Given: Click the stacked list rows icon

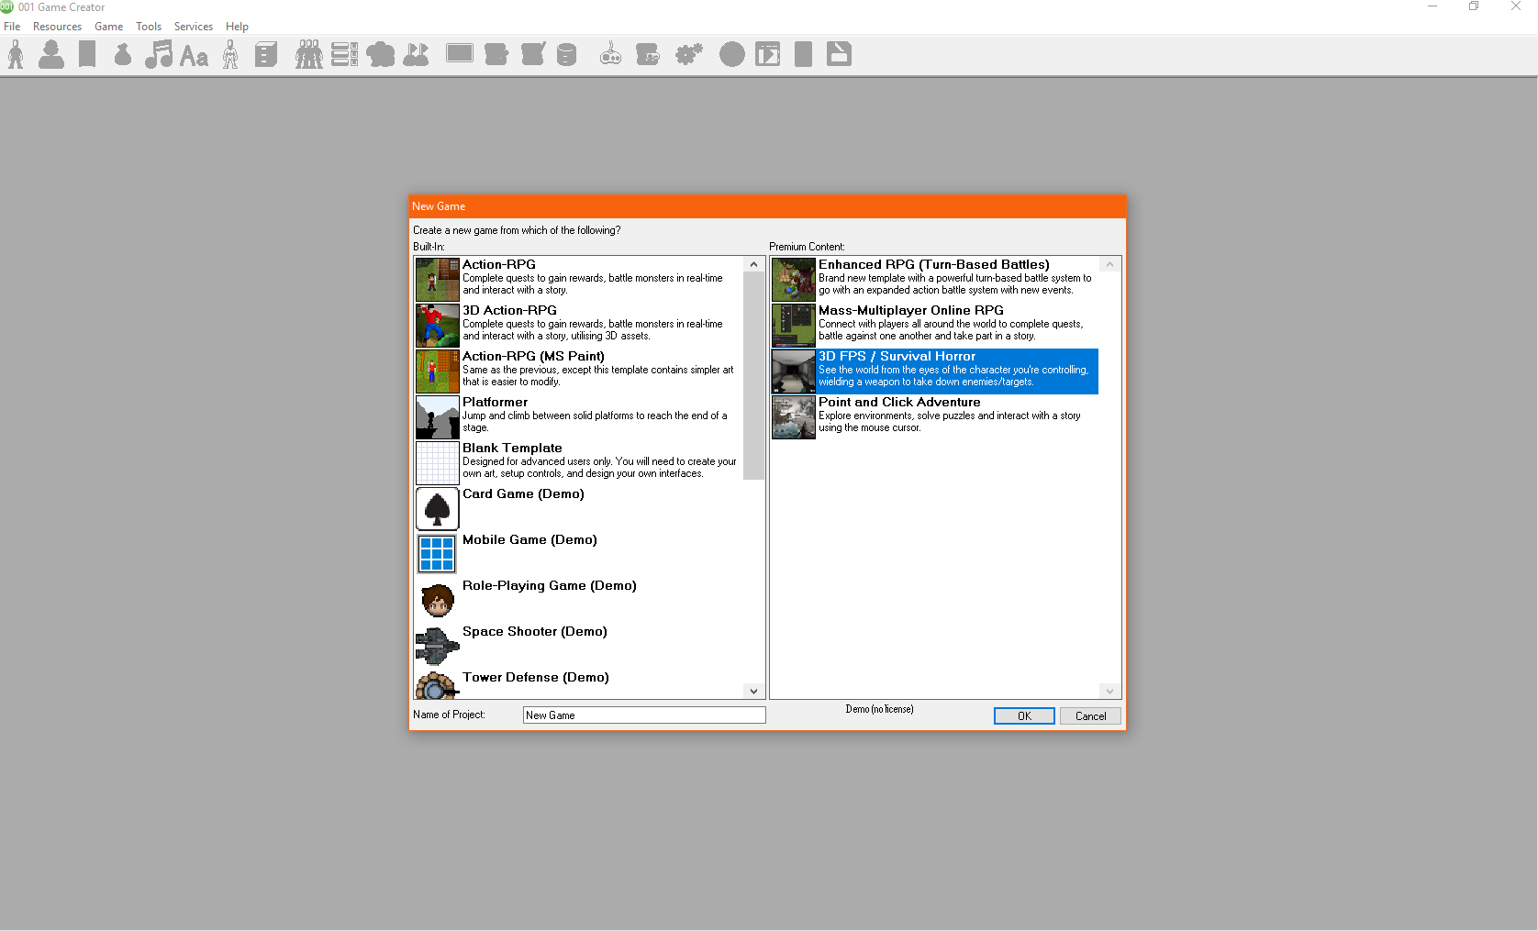Looking at the screenshot, I should [345, 55].
